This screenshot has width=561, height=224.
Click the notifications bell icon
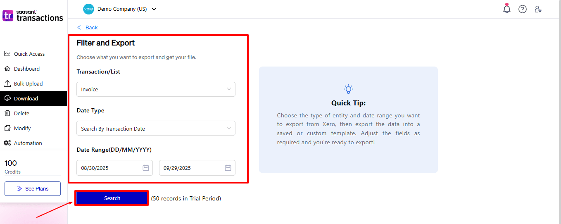pos(507,9)
